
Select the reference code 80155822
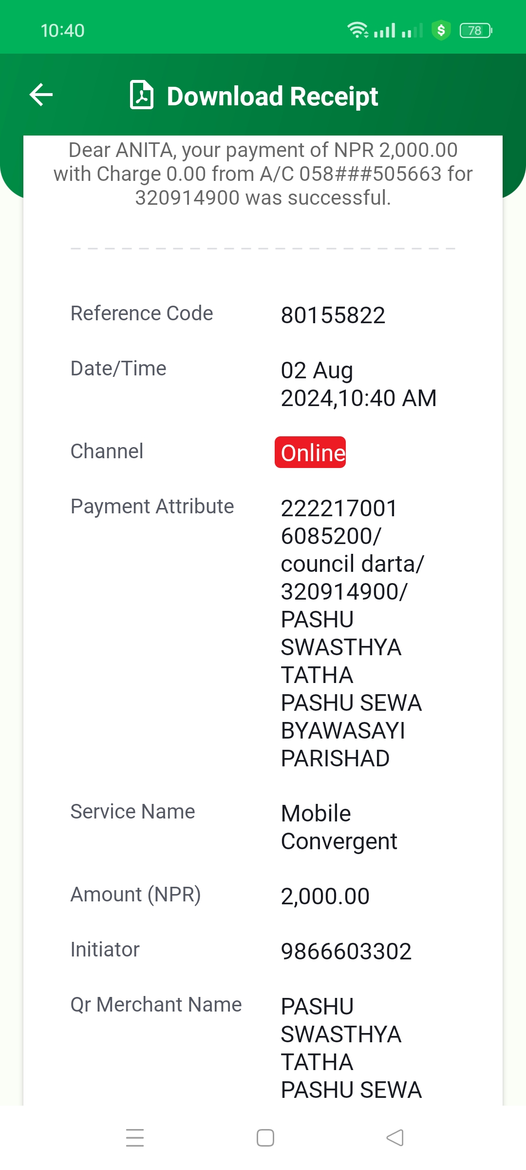[333, 315]
